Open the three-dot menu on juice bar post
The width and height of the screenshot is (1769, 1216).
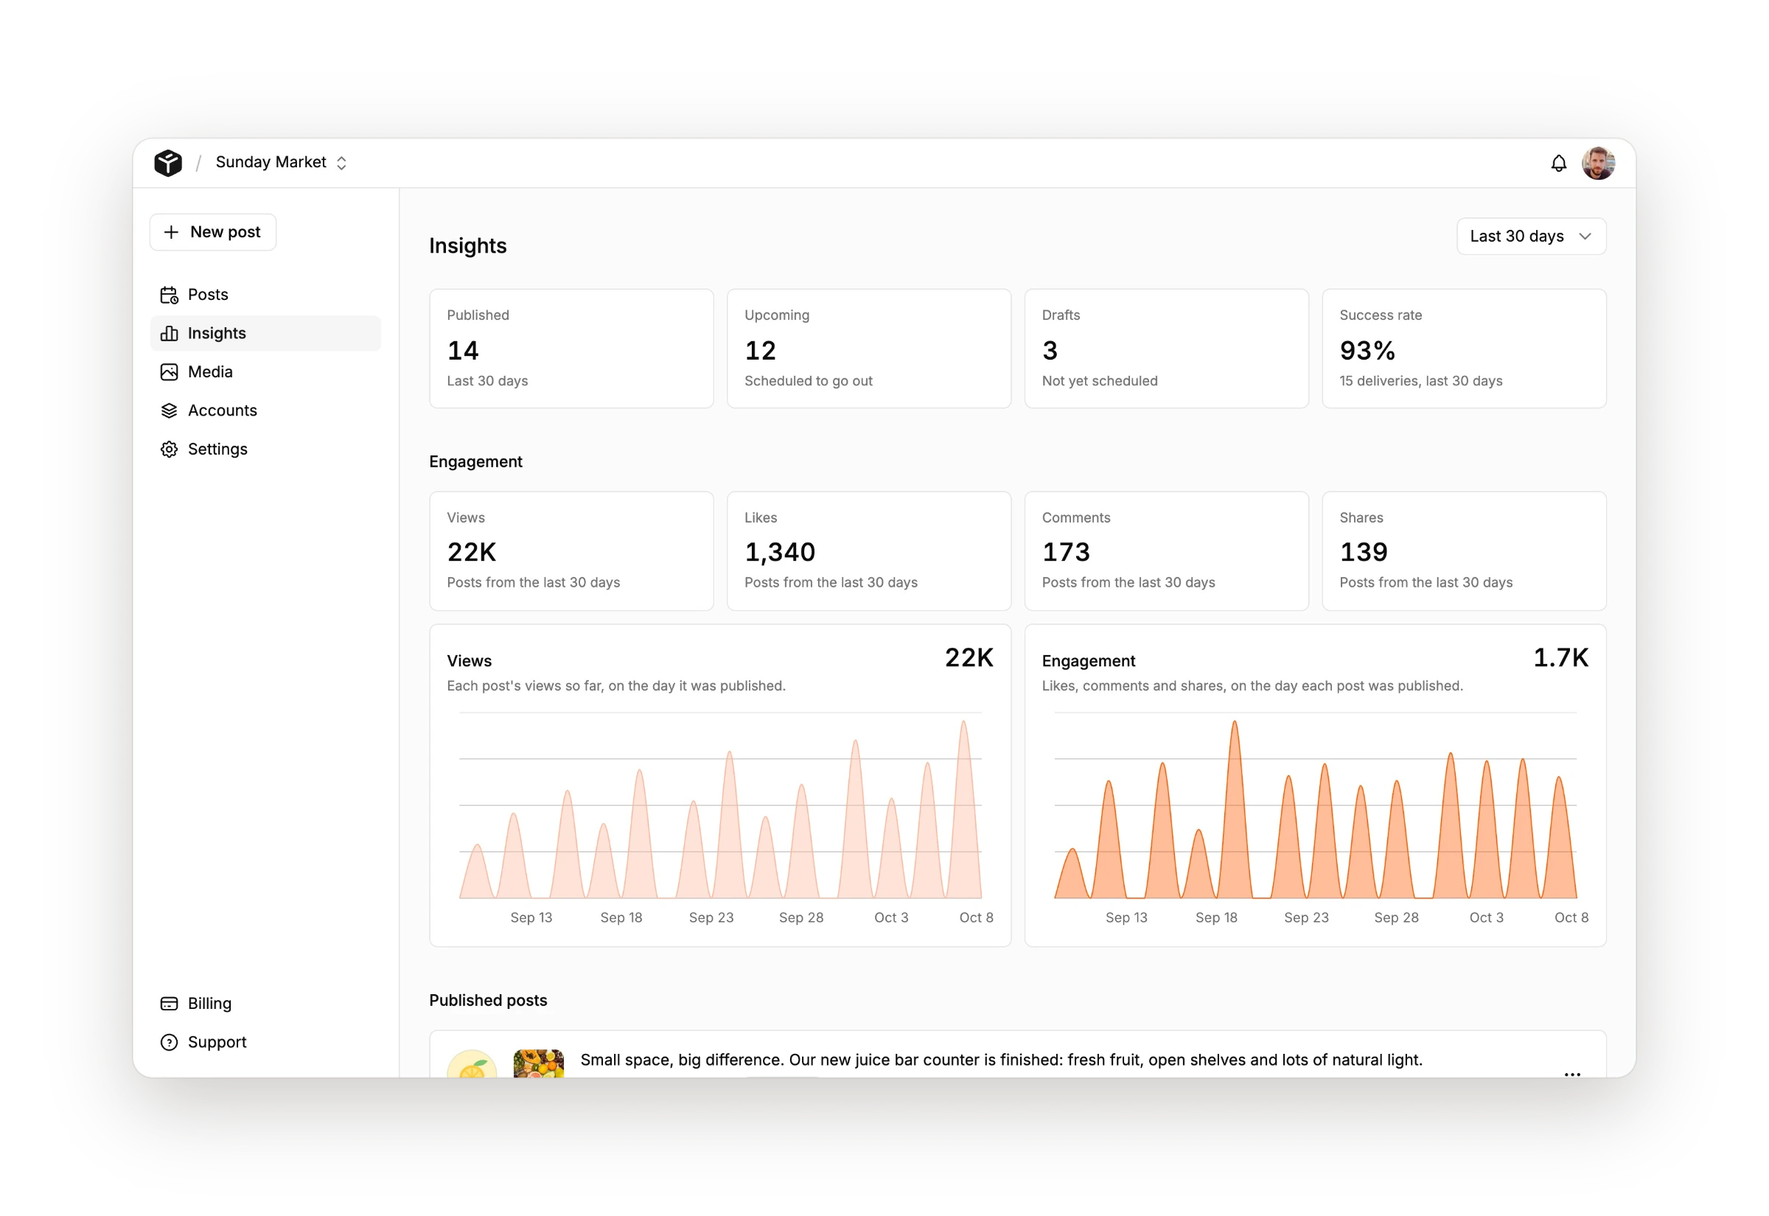click(x=1571, y=1074)
